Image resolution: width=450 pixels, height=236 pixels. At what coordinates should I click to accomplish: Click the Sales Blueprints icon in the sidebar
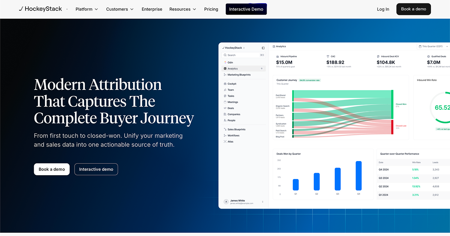click(225, 129)
